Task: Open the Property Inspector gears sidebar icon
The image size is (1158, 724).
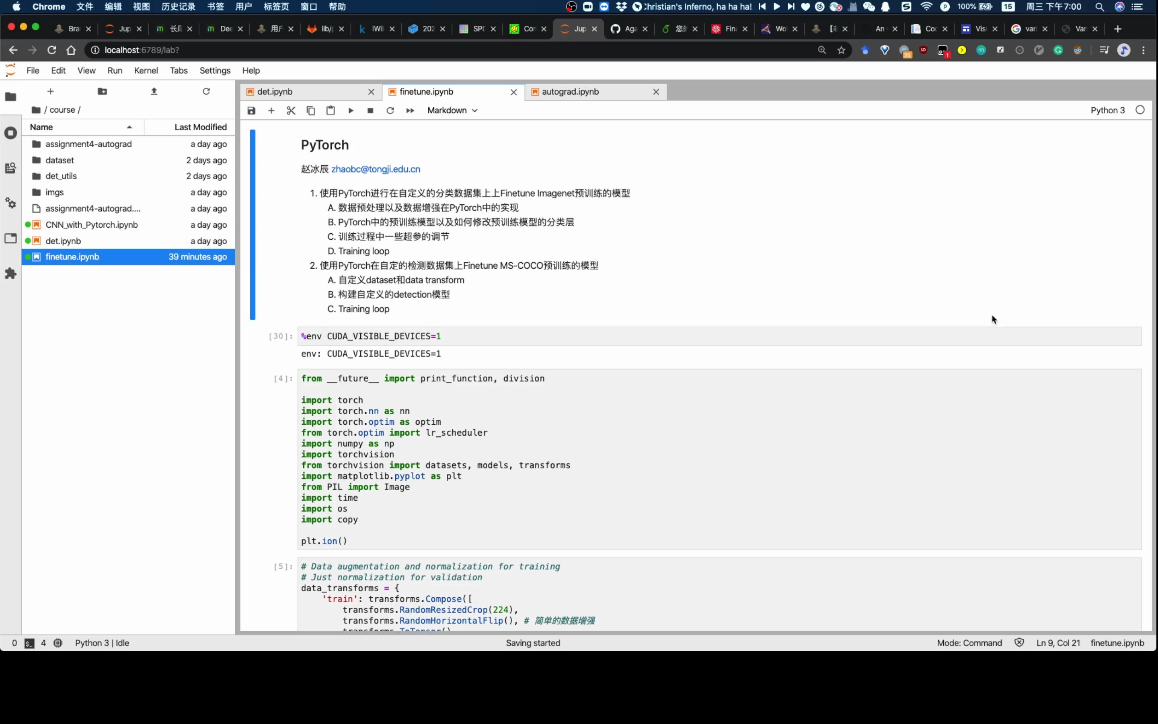Action: [x=10, y=203]
